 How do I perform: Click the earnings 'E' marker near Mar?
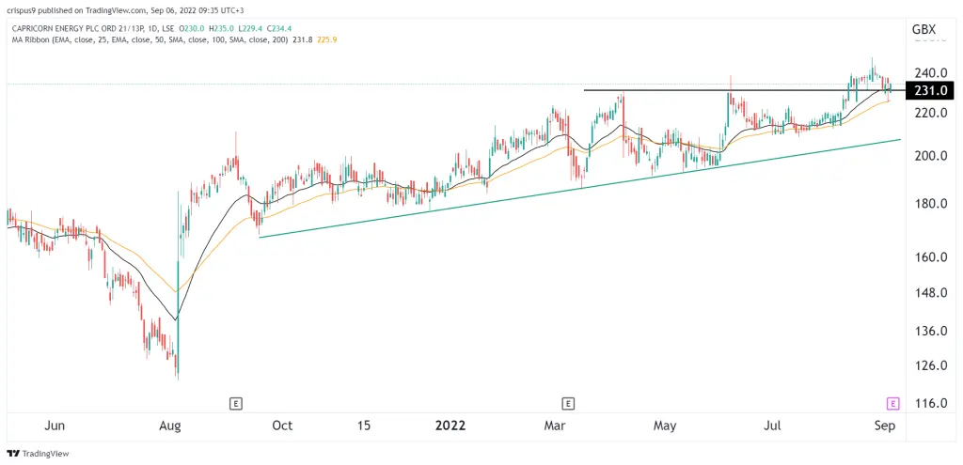click(568, 403)
